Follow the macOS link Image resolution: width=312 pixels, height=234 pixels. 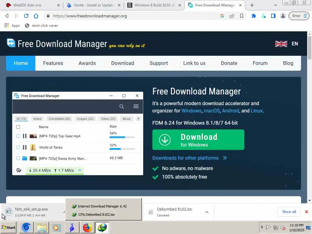coord(212,111)
